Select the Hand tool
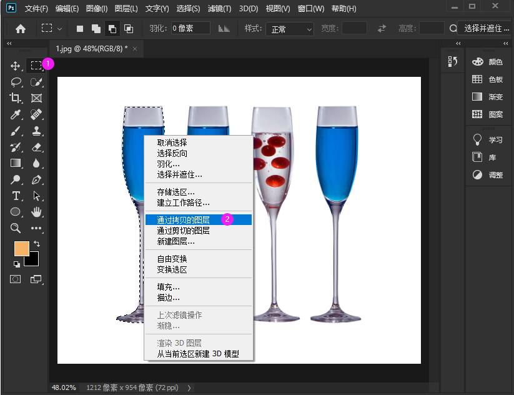This screenshot has width=514, height=395. click(x=36, y=212)
